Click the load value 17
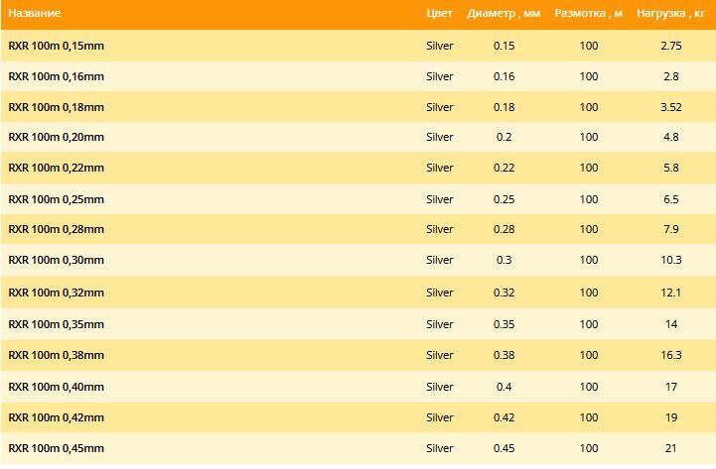 tap(670, 387)
